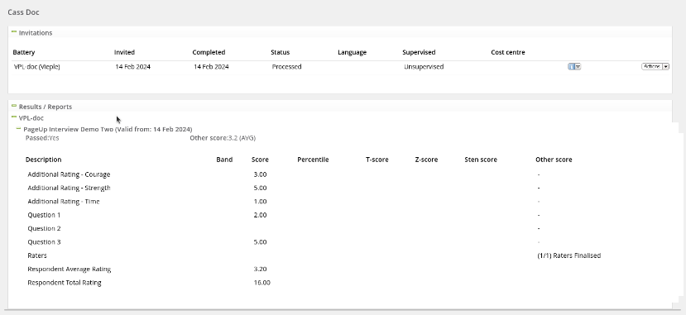This screenshot has width=686, height=315.
Task: Click the Score column header
Action: click(x=260, y=160)
